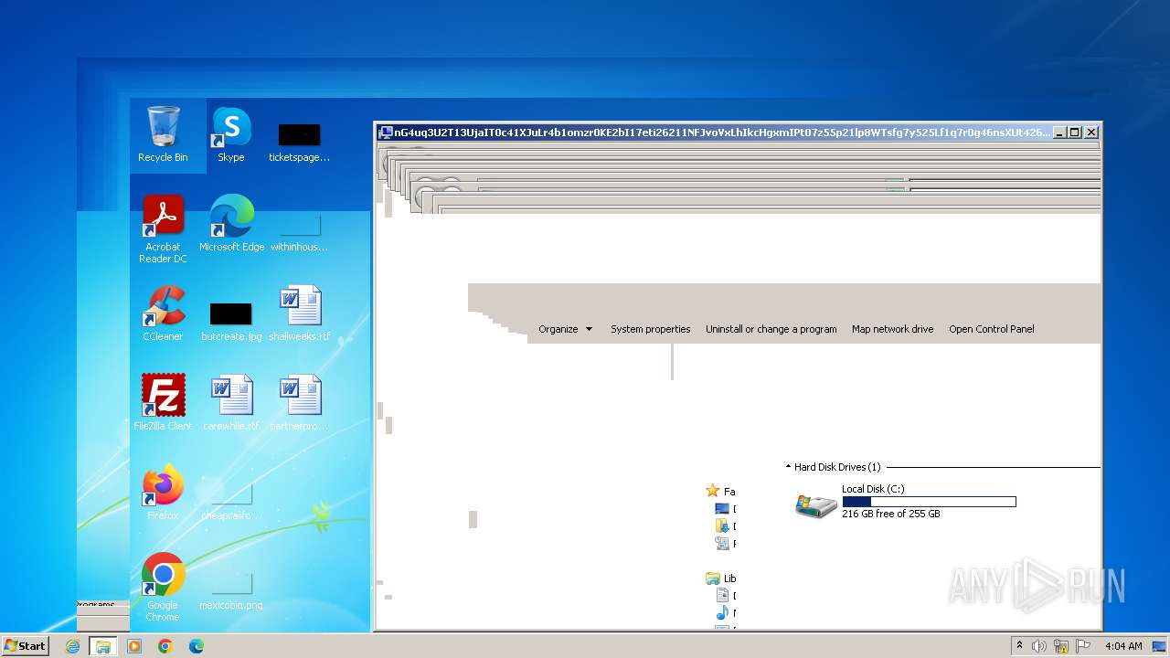This screenshot has width=1170, height=658.
Task: Click Open Control Panel in the toolbar
Action: [x=992, y=329]
